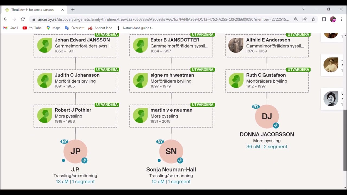Open sidebar photo of woman in white blouse

click(x=331, y=65)
